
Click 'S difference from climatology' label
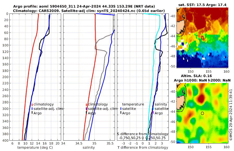142,134
